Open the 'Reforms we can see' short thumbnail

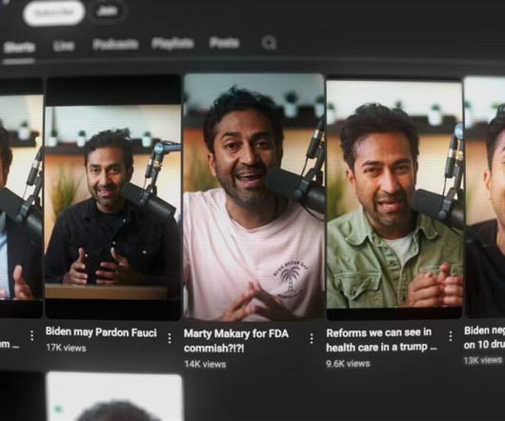tap(394, 198)
